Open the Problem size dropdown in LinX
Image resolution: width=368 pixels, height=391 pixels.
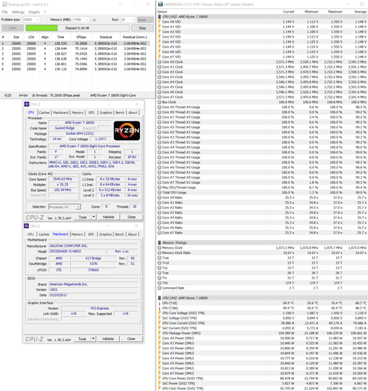click(38, 20)
